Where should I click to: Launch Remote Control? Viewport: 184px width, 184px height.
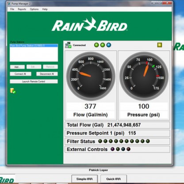point(34,81)
